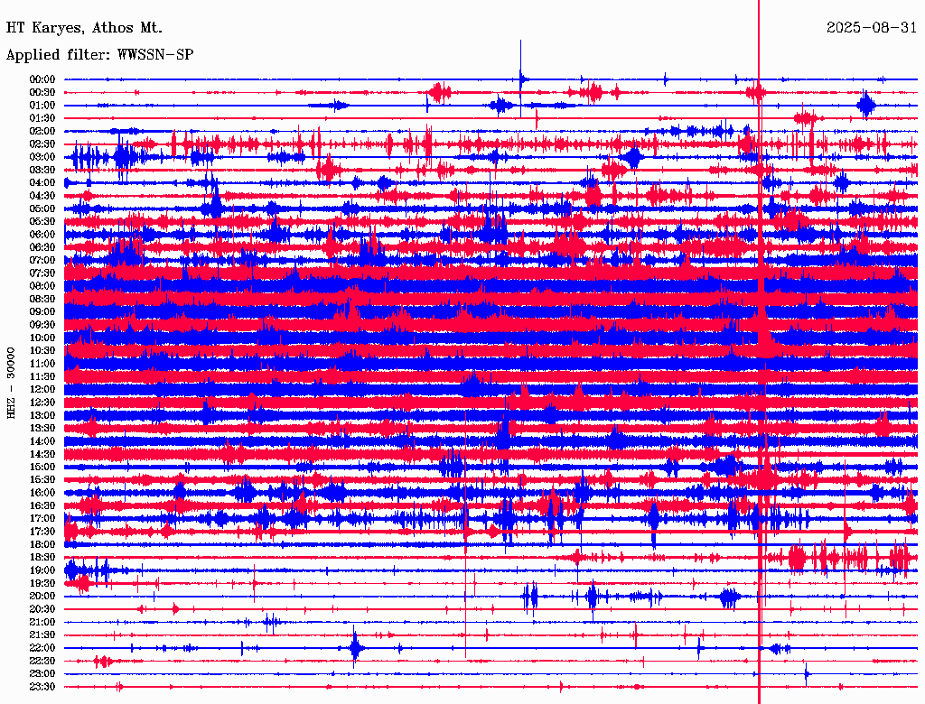The image size is (925, 704).
Task: Click the 00:00 time label
Action: click(42, 79)
